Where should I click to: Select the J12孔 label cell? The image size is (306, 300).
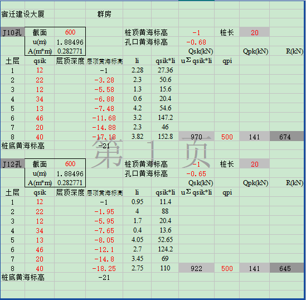coord(12,164)
